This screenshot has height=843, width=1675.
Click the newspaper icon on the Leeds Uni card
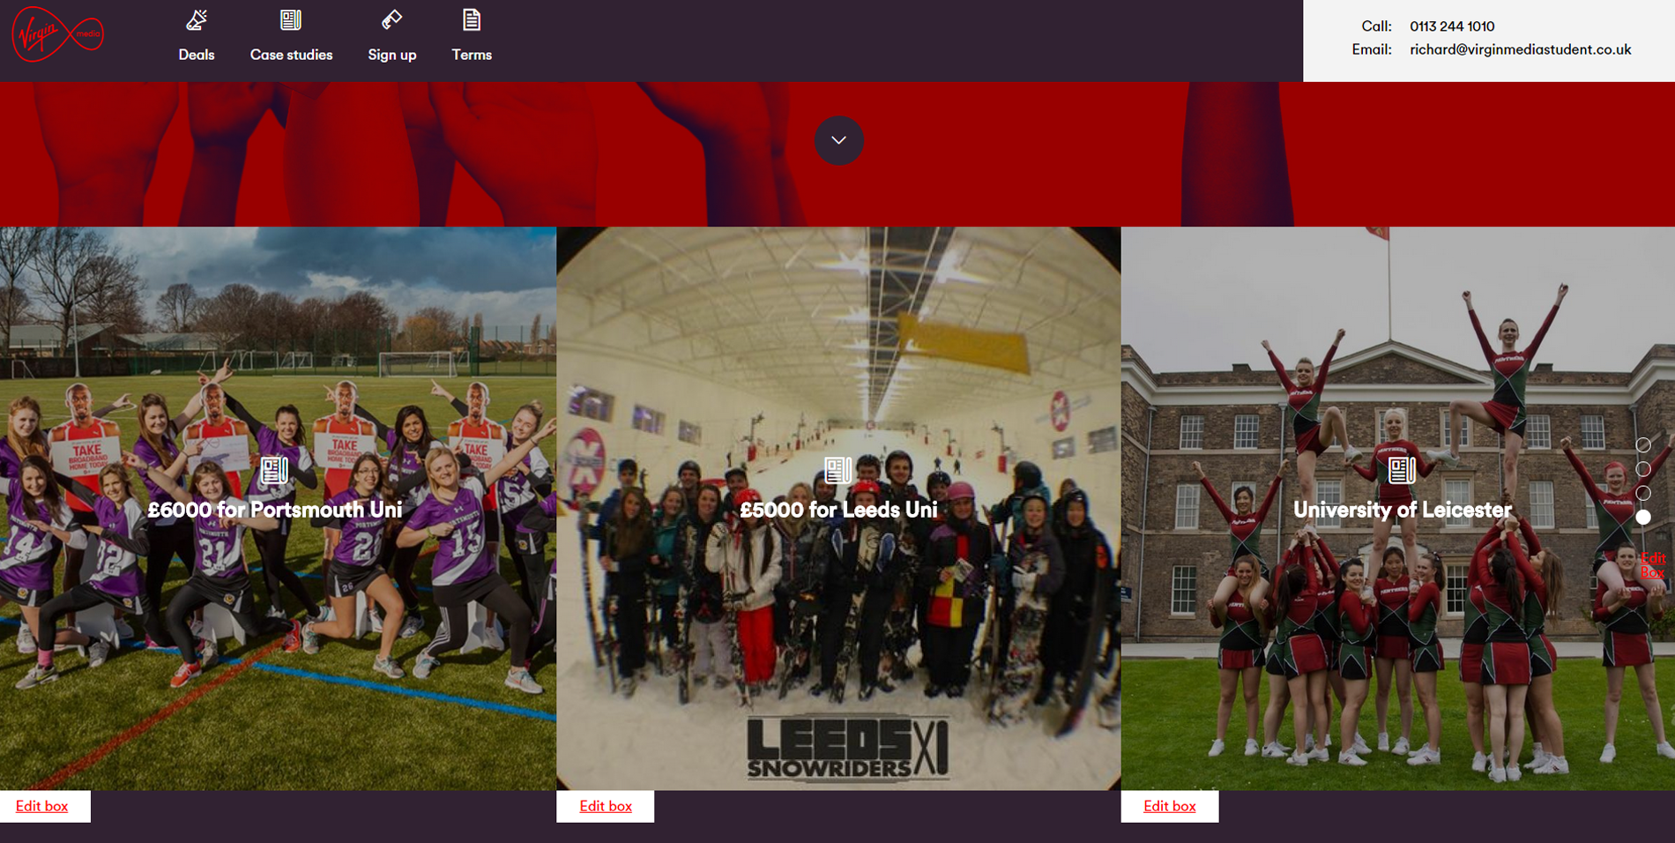click(x=838, y=470)
